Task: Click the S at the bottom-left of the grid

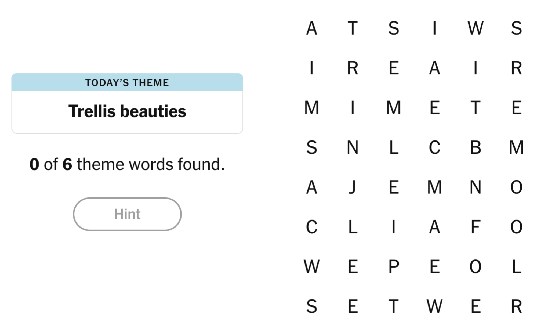Action: (311, 306)
